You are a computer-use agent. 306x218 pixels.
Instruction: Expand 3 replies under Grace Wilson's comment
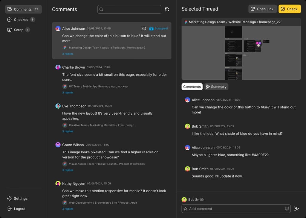pyautogui.click(x=68, y=170)
